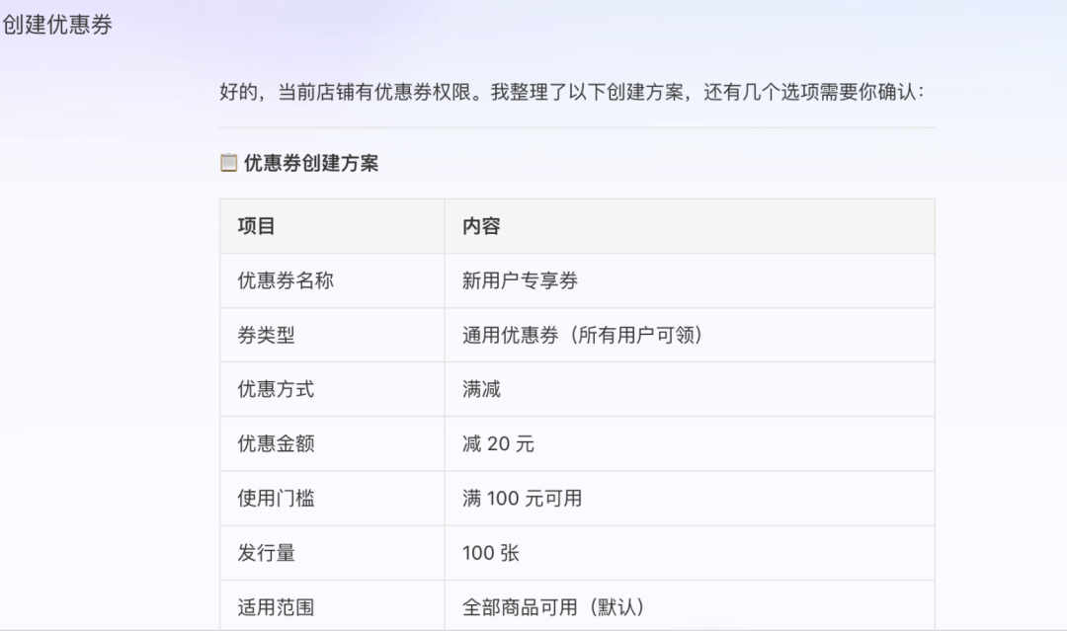Click the 满减 value
The height and width of the screenshot is (631, 1067).
click(481, 389)
